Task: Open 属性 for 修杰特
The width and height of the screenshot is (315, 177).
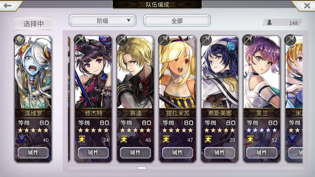Action: click(93, 153)
